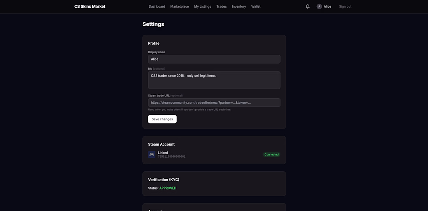Screen dimensions: 428x211
Task: Click the APPROVED verification status
Action: tap(168, 188)
